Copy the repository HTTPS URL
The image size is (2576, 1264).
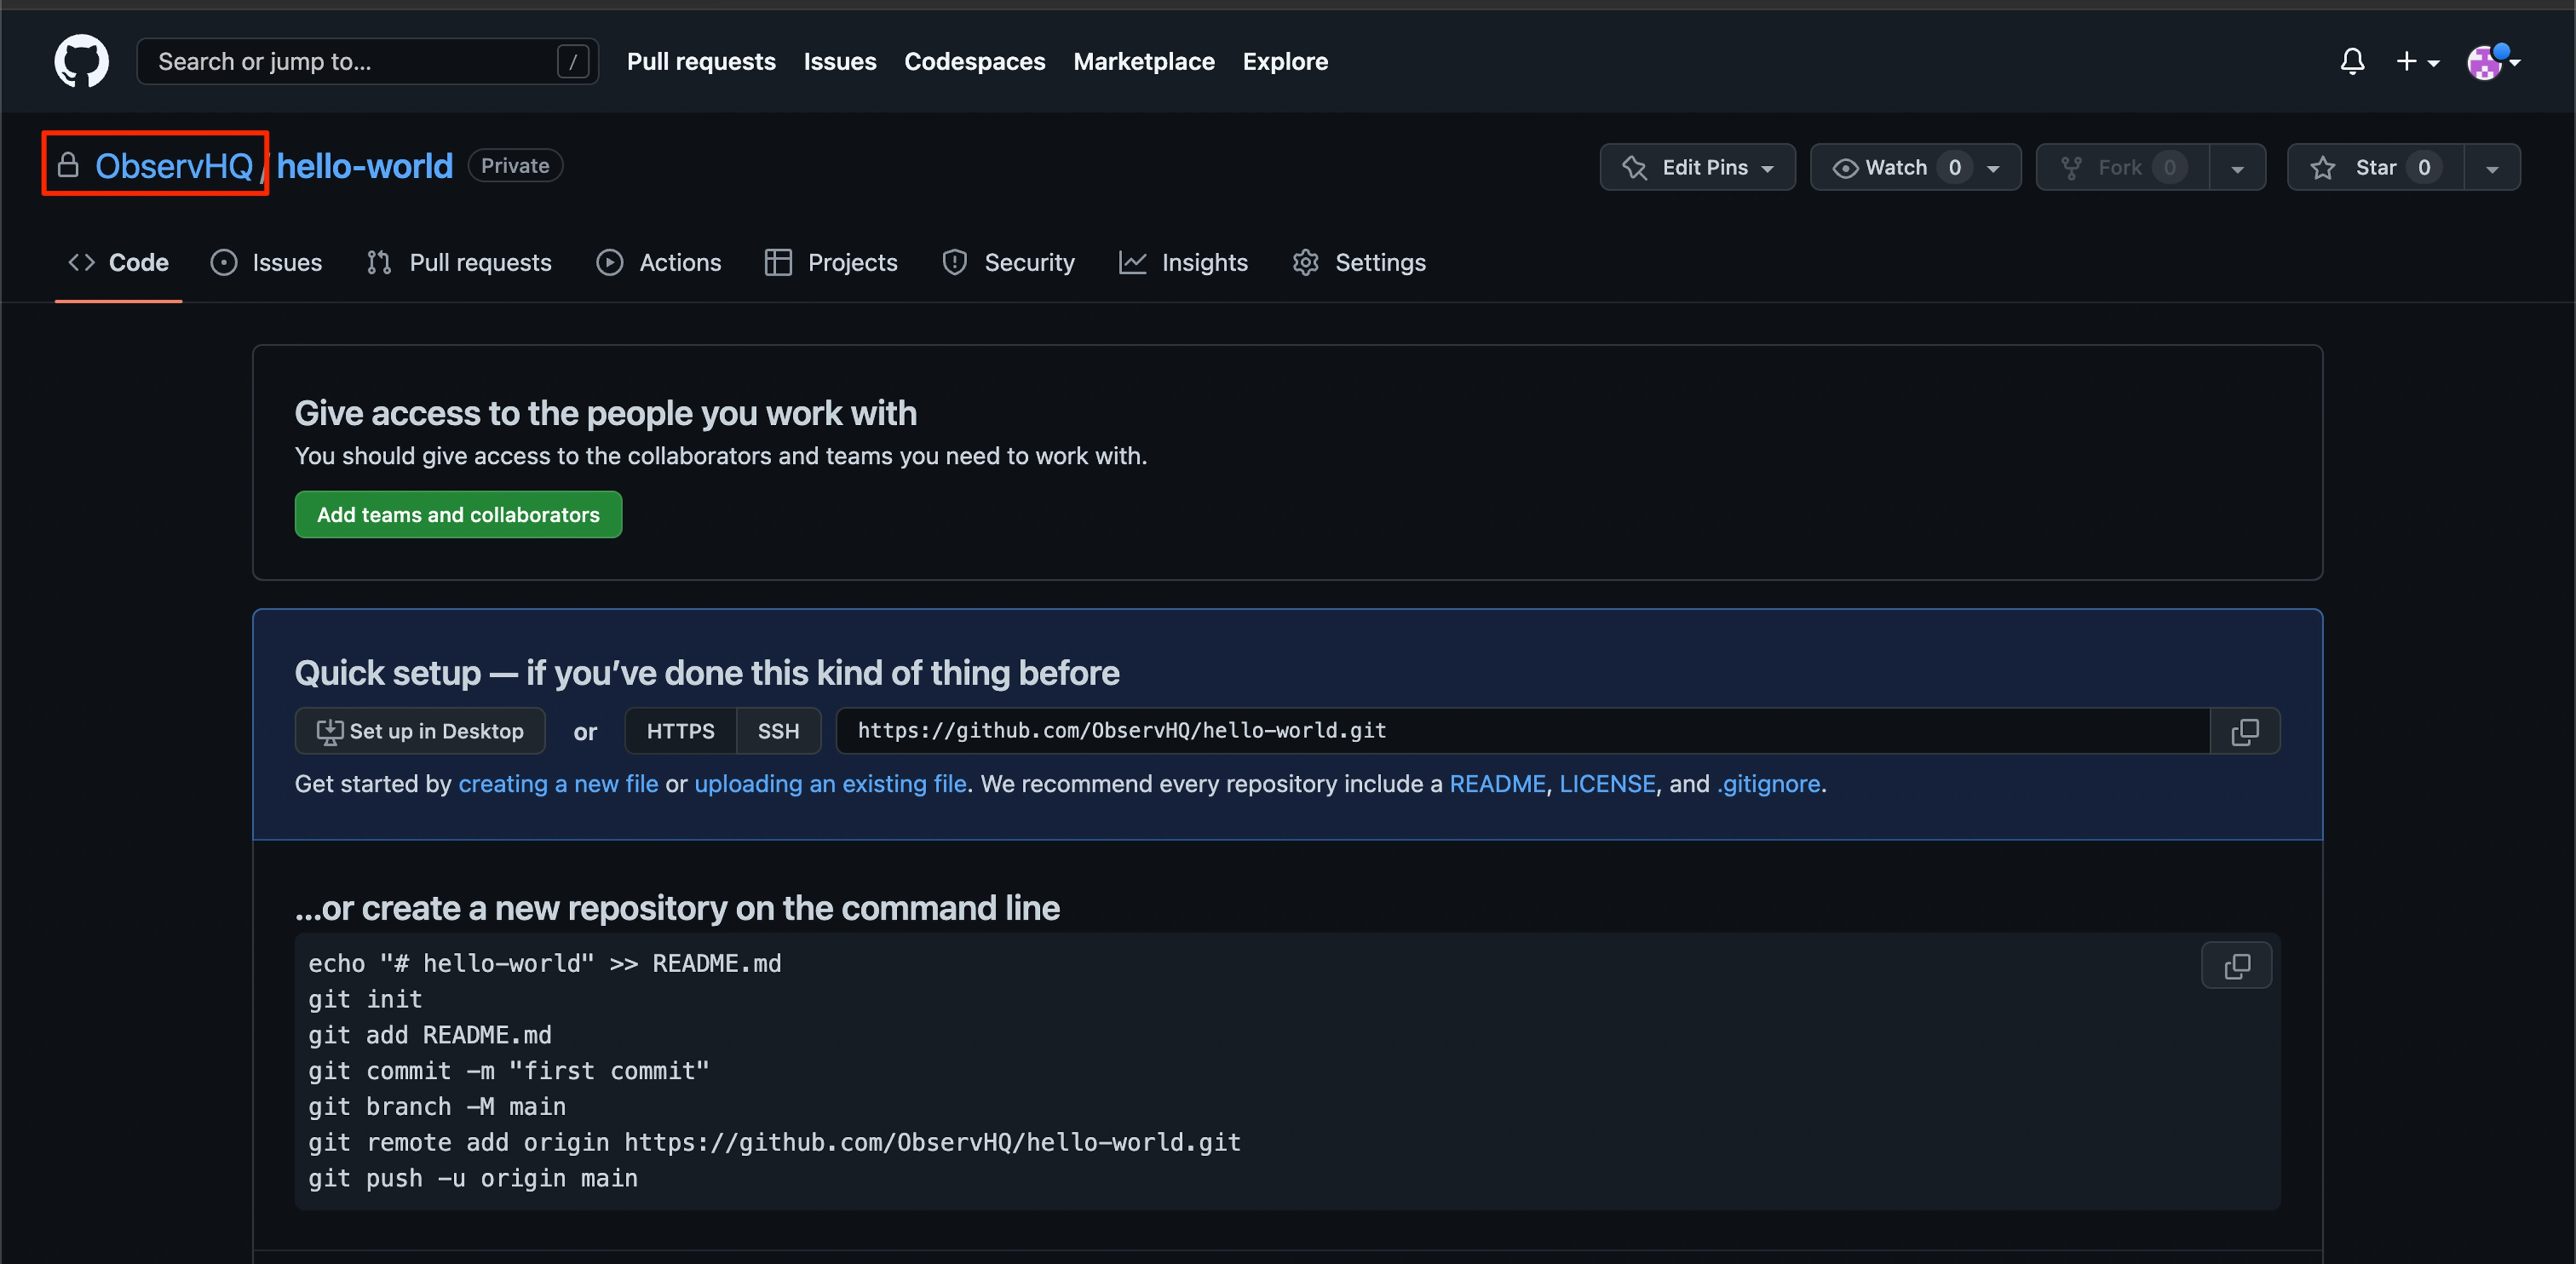pos(2244,731)
